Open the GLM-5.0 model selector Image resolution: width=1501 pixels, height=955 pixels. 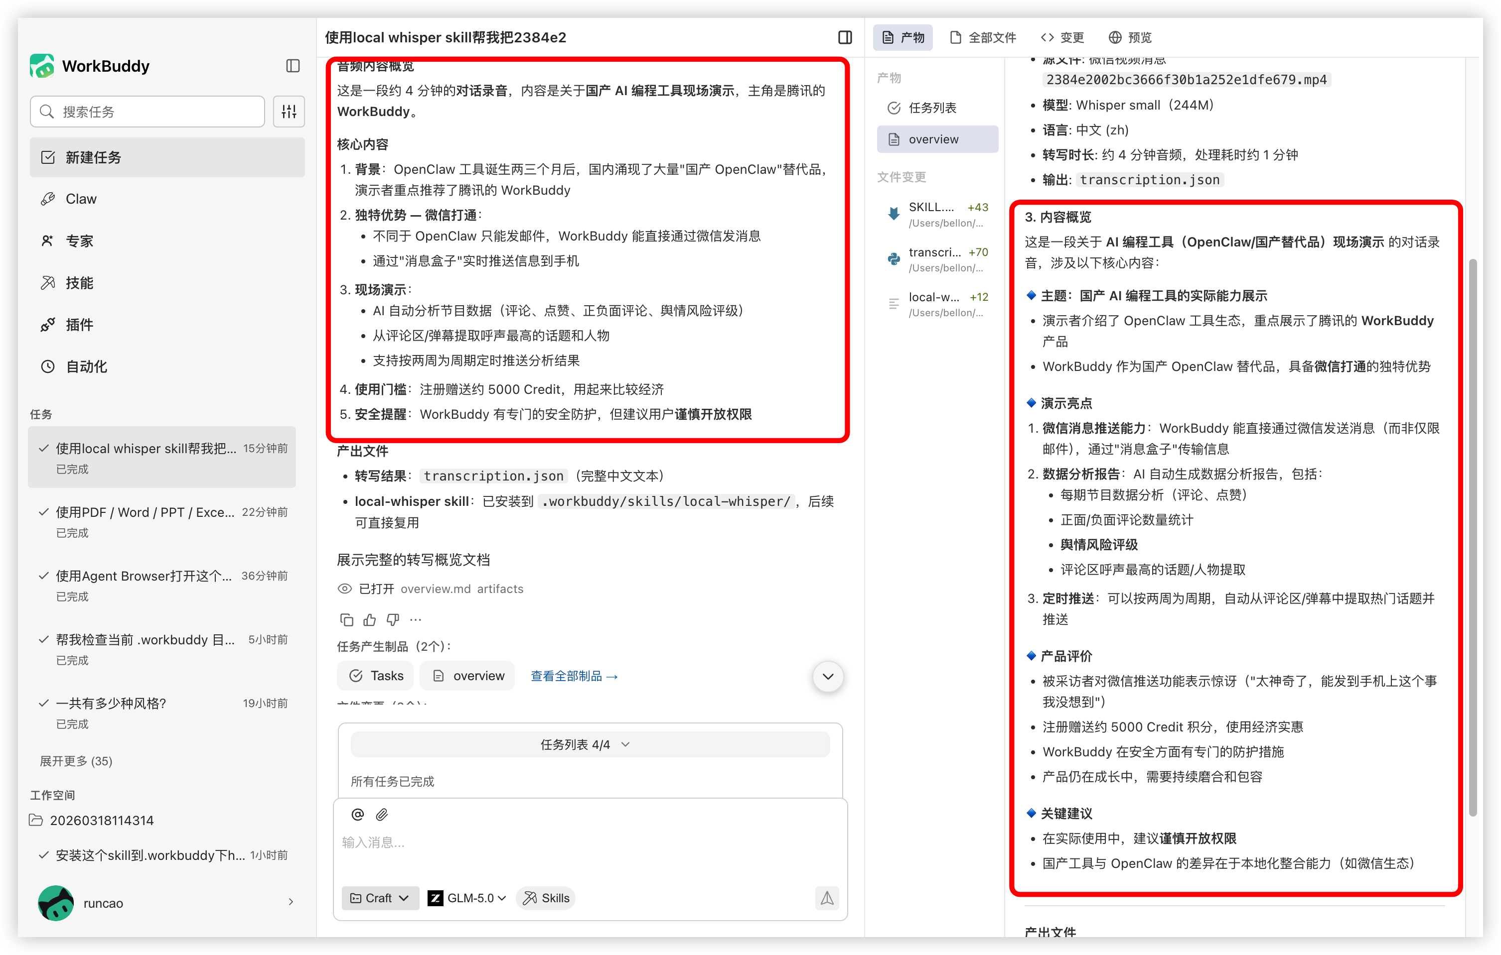point(467,898)
